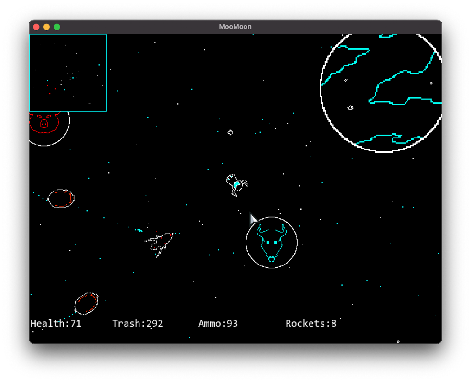Click the Health:71 status readout
The height and width of the screenshot is (382, 471).
(56, 324)
